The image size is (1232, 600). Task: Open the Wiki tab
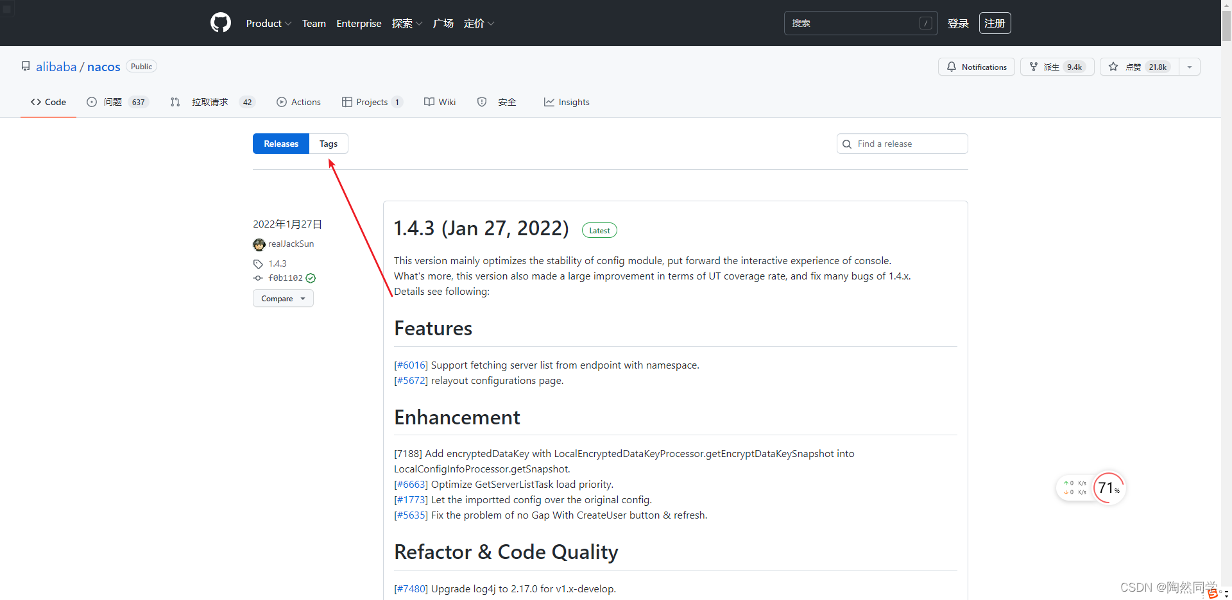tap(440, 102)
